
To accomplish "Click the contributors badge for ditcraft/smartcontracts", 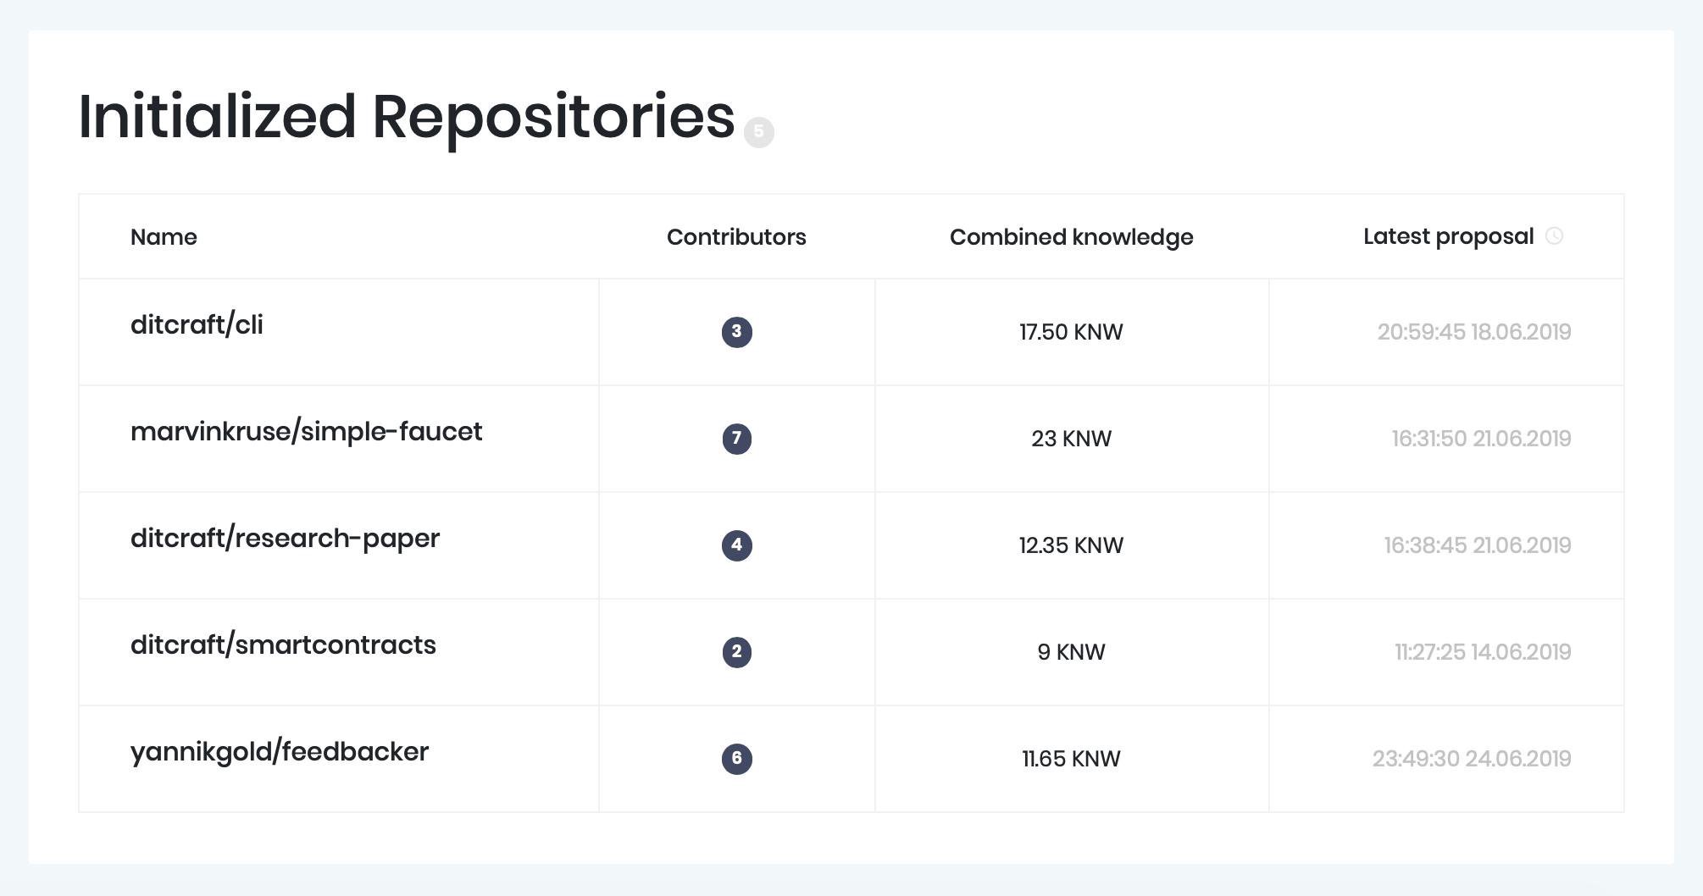I will [x=736, y=652].
